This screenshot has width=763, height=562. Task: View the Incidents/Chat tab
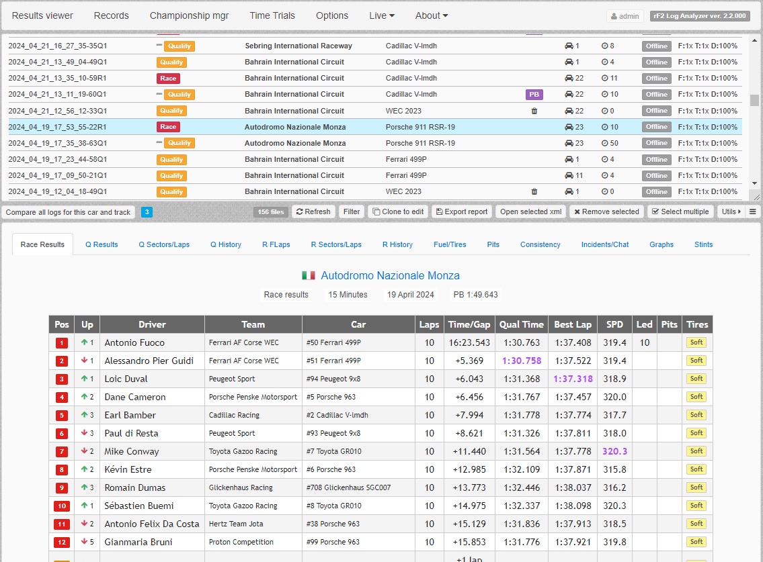[605, 244]
